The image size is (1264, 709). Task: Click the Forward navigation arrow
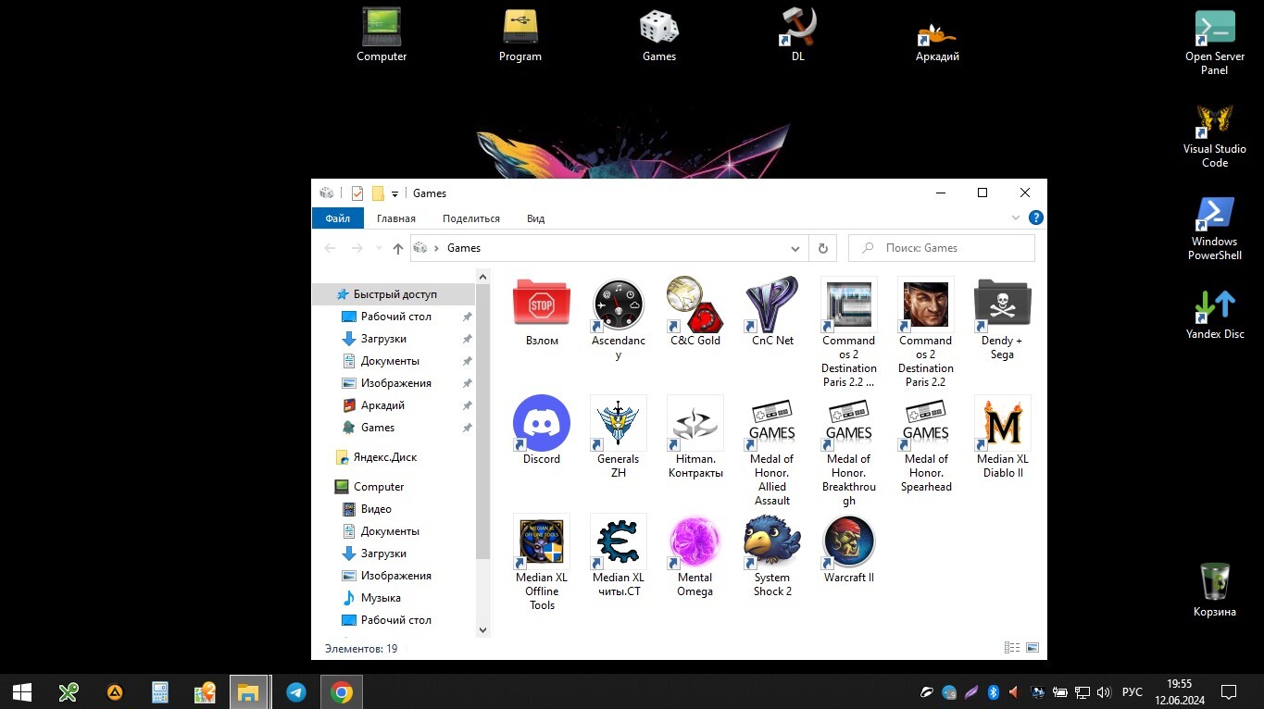(357, 248)
